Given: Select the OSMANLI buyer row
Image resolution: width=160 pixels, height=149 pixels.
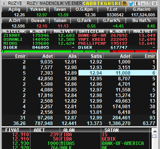Looking at the screenshot, I should pyautogui.click(x=40, y=40).
